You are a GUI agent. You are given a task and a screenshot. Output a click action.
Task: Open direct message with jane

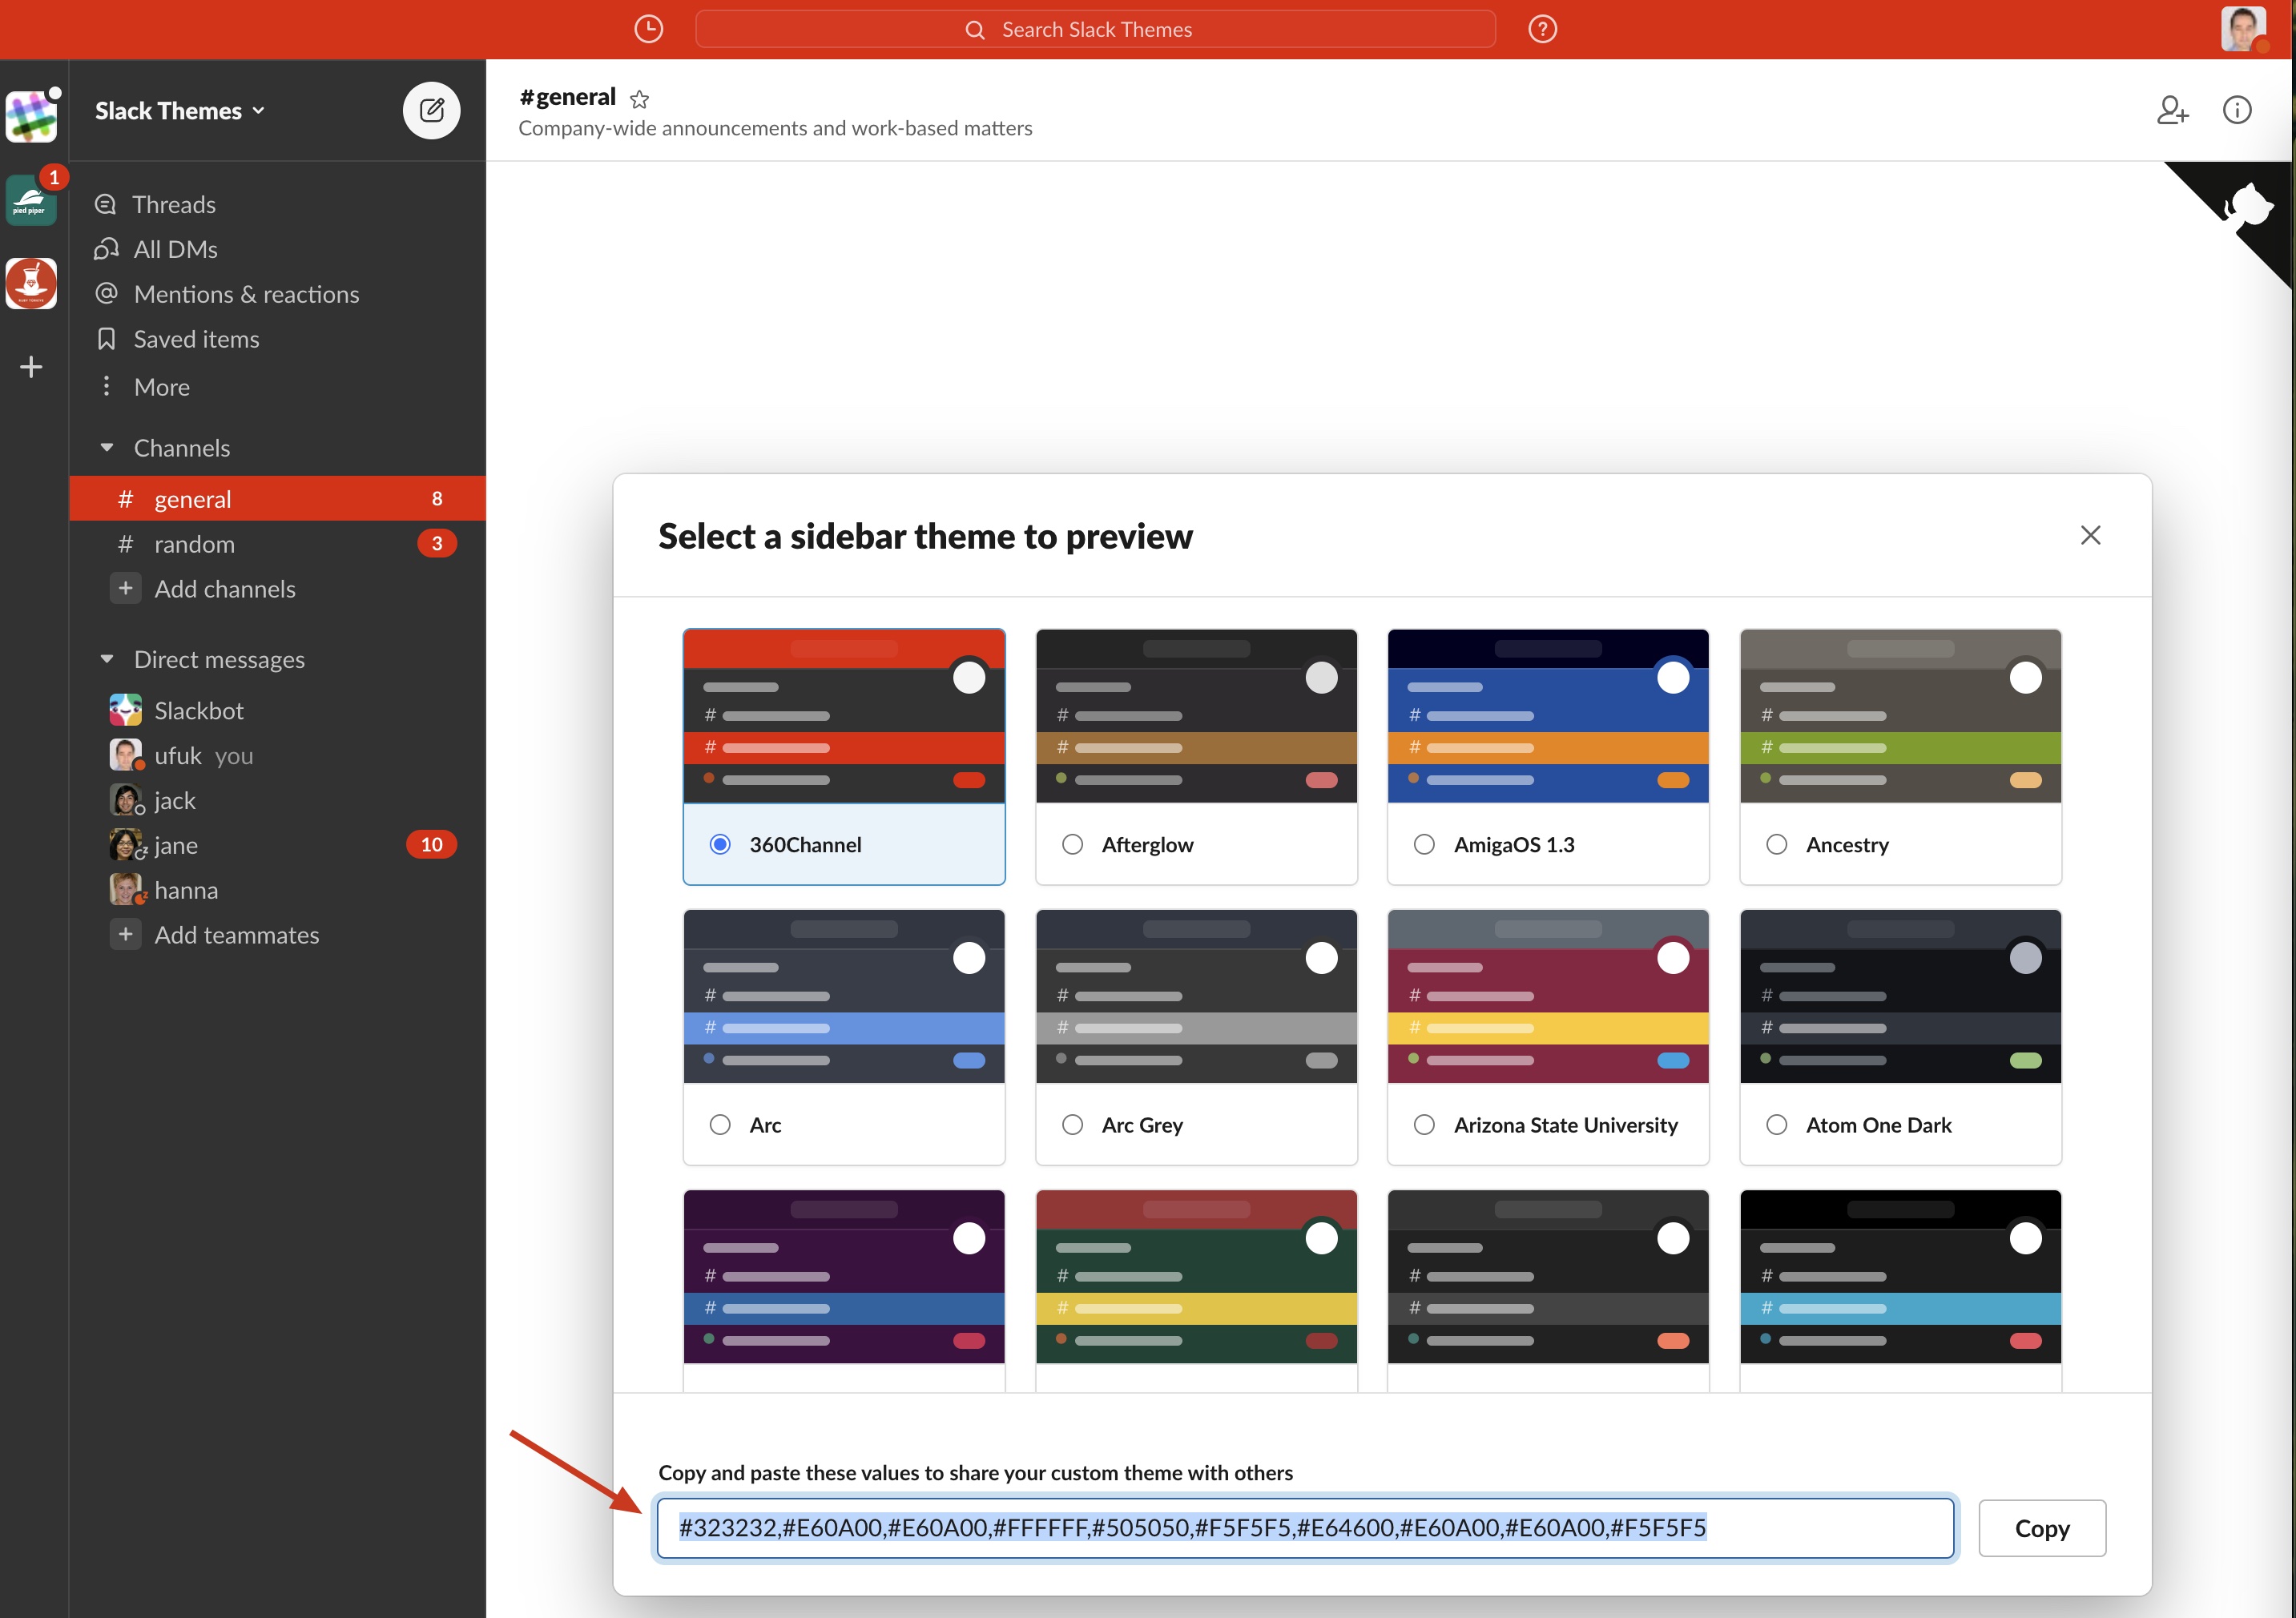click(x=277, y=844)
